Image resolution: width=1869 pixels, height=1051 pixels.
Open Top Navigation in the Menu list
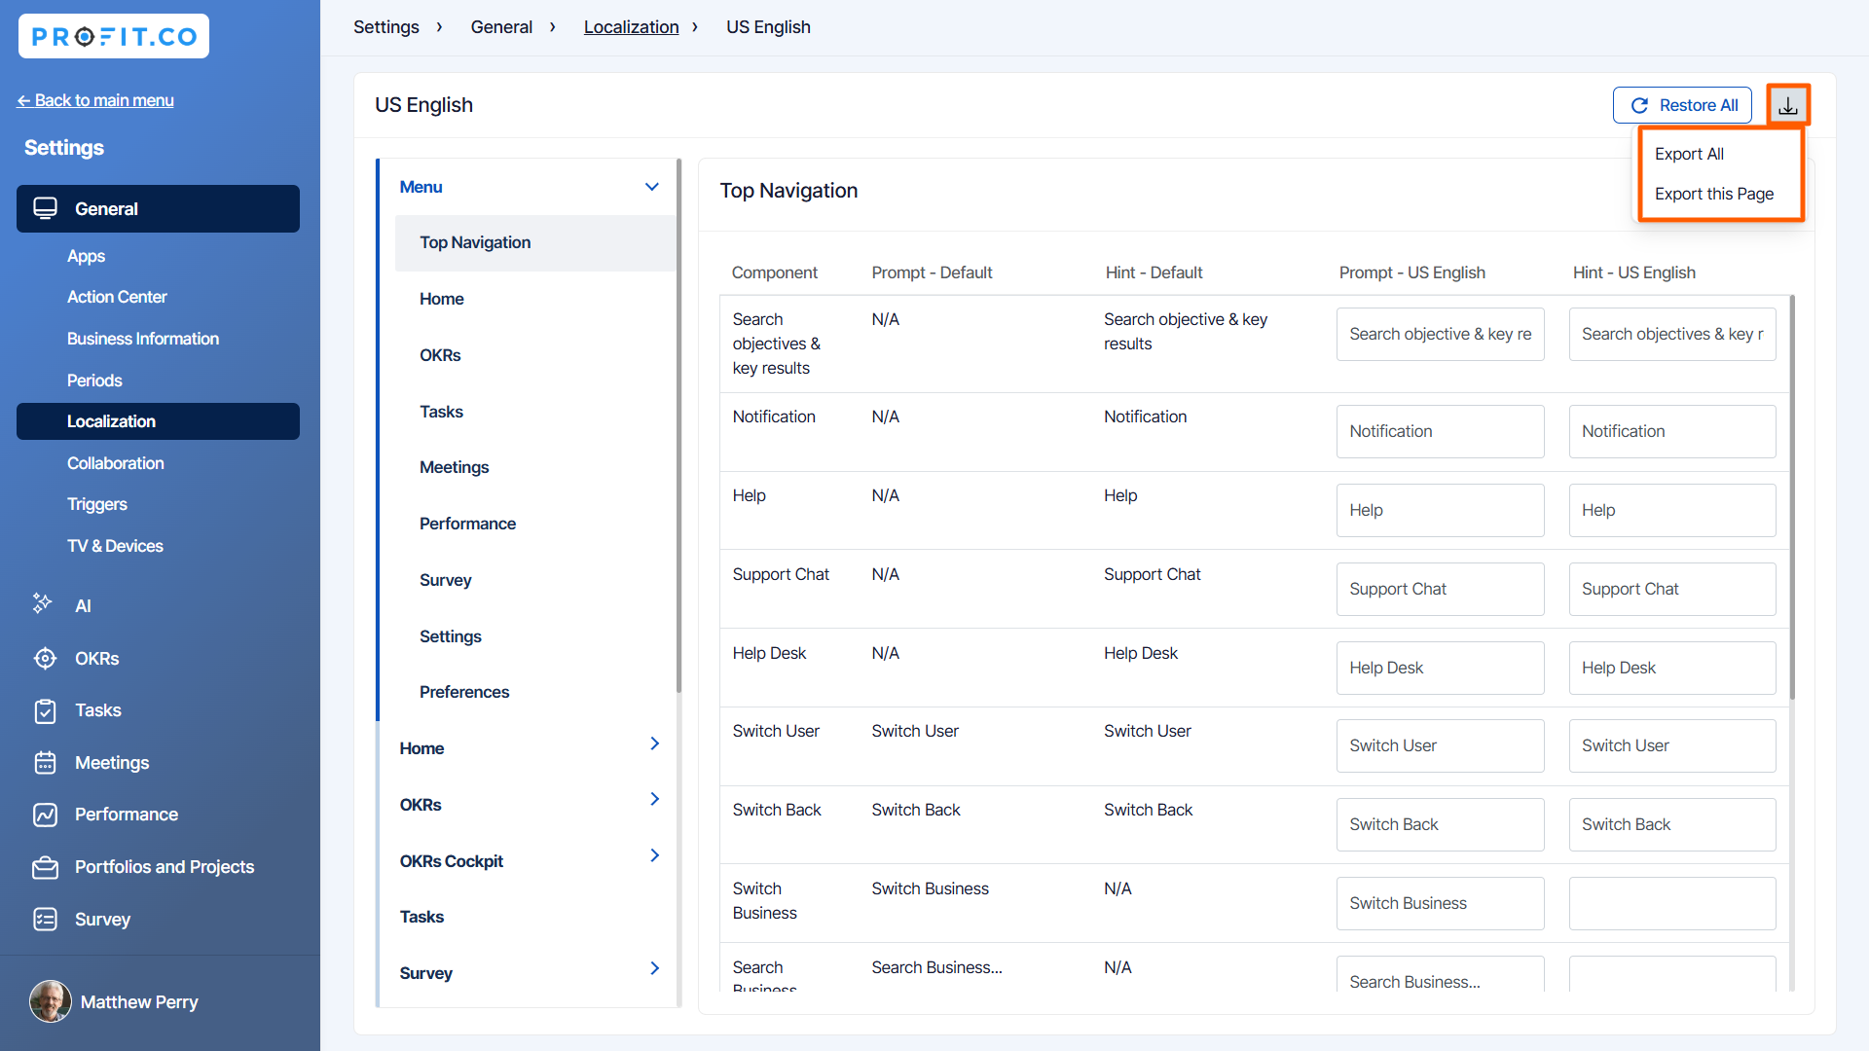click(x=535, y=242)
